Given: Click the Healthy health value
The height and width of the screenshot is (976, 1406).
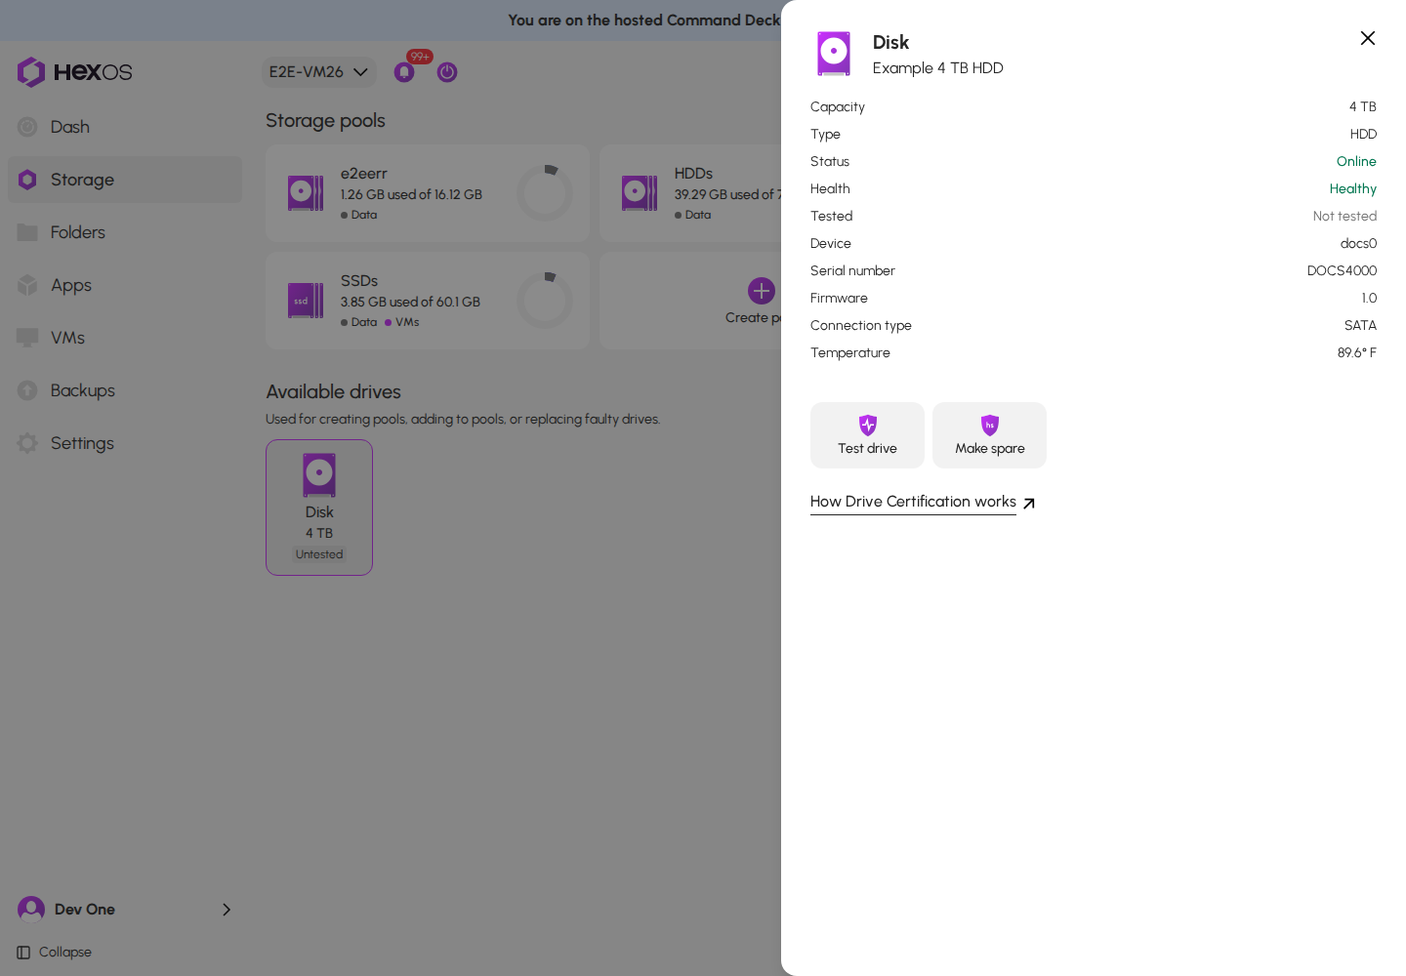Looking at the screenshot, I should point(1352,188).
